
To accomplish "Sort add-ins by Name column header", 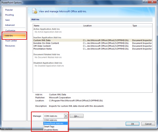I will pos(58,26).
